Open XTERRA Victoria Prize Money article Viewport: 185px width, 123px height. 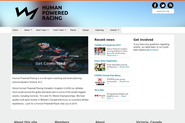click(x=108, y=75)
